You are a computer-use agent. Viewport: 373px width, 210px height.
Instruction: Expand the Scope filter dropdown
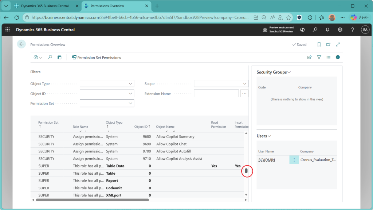click(x=245, y=84)
